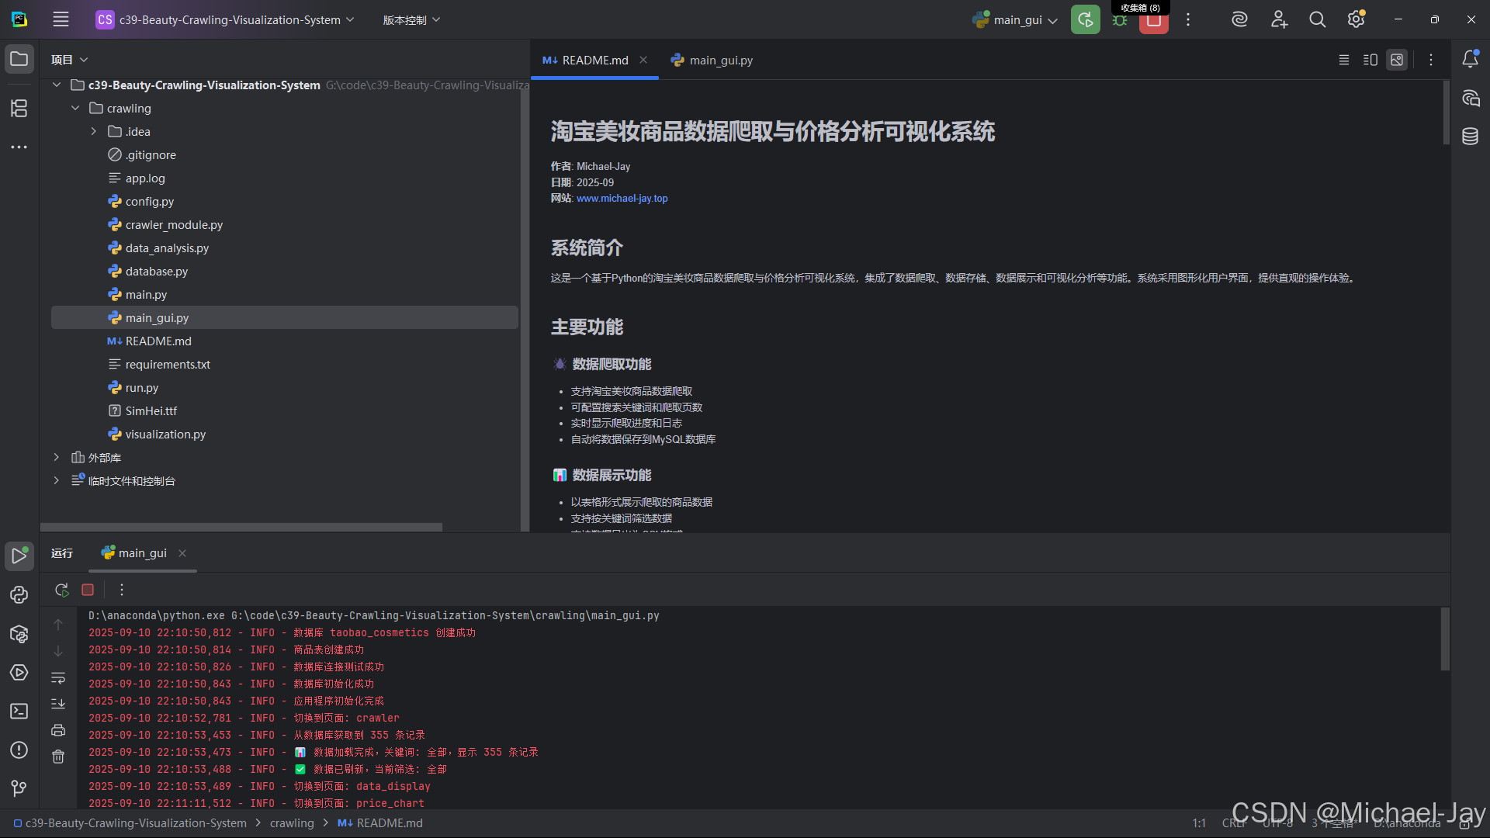Open AI Chat icon in right sidebar
This screenshot has height=838, width=1490.
pyautogui.click(x=1470, y=98)
